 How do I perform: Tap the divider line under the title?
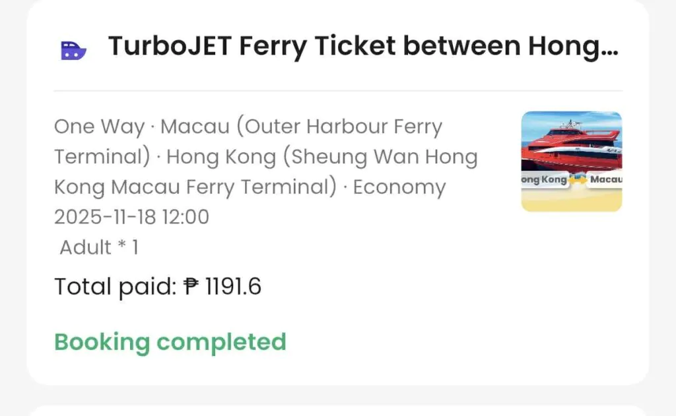337,91
